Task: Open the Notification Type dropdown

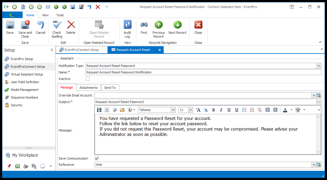Action: 319,66
